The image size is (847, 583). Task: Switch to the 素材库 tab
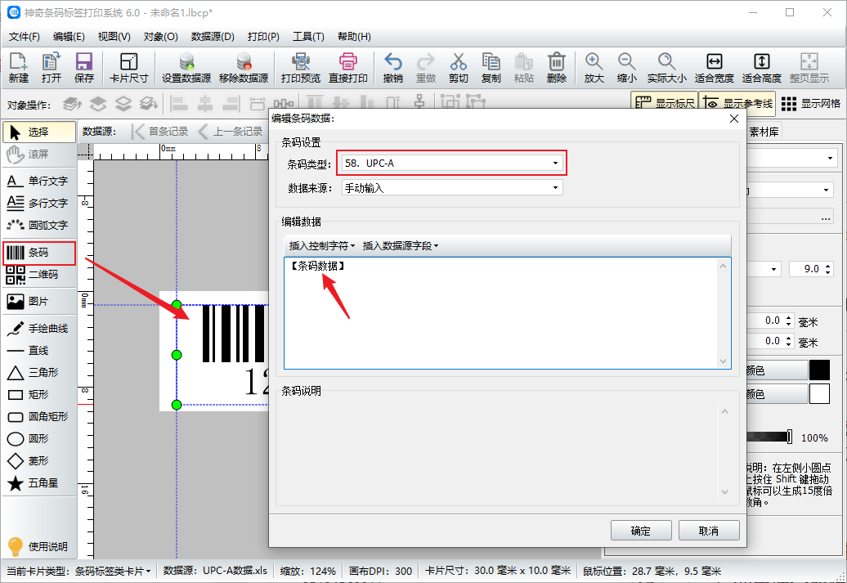[764, 132]
